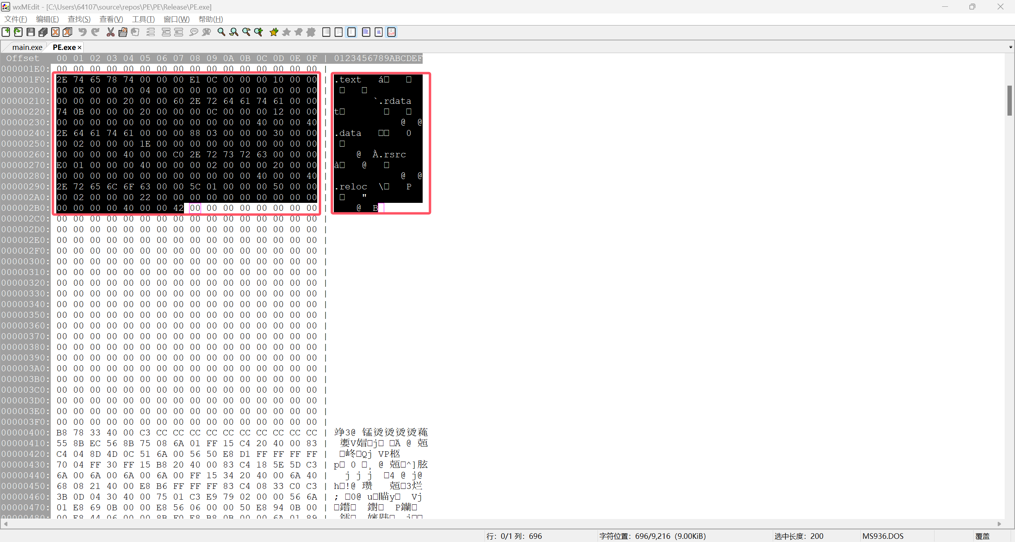Click the Open file toolbar icon

[x=18, y=32]
